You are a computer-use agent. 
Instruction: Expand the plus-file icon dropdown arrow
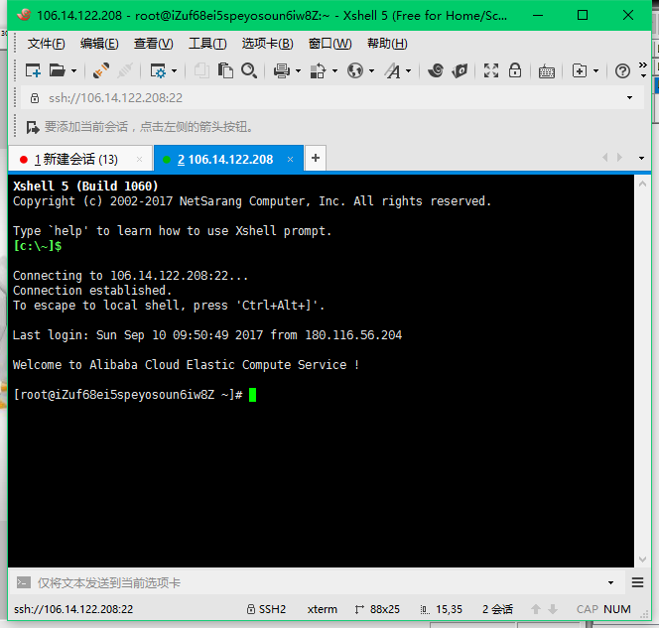(595, 71)
